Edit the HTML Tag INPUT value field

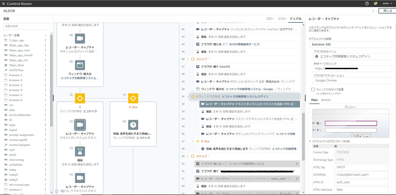(x=361, y=167)
